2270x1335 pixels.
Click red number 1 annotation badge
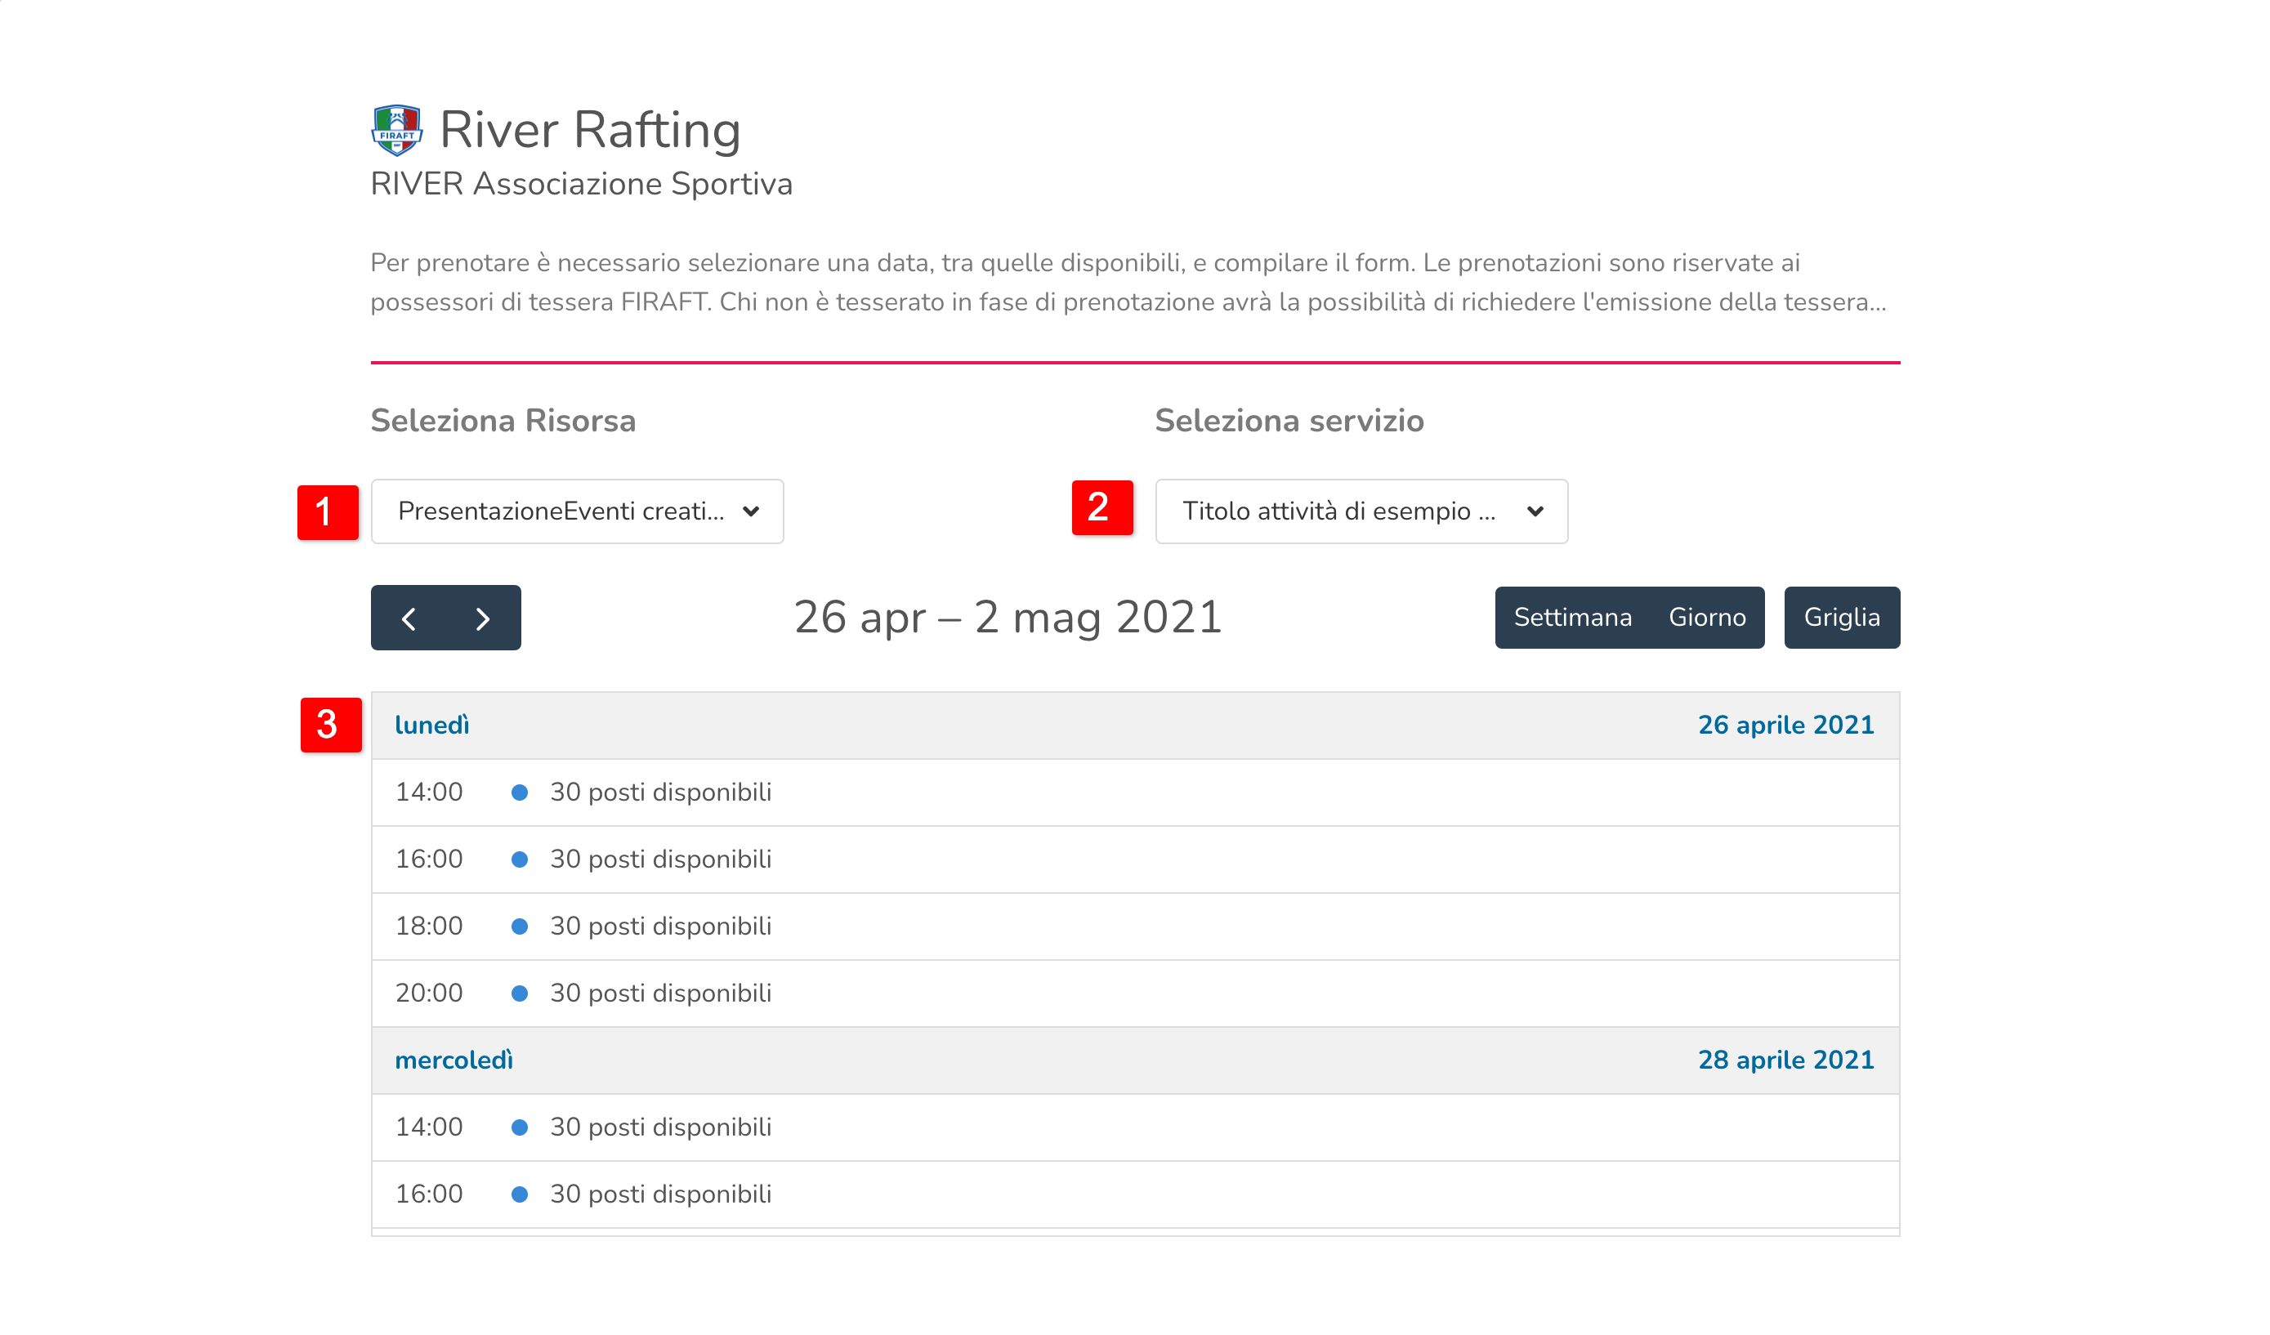point(328,512)
